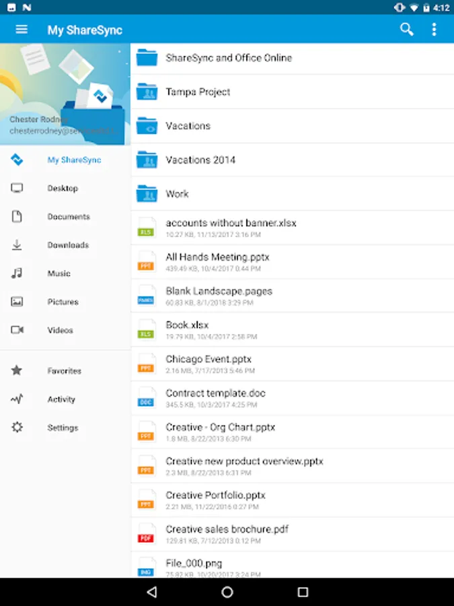Open Blank Landscape.pages file
Image resolution: width=454 pixels, height=606 pixels.
[x=293, y=296]
